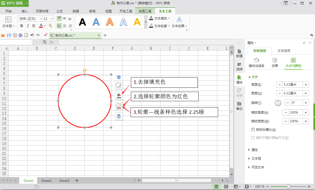
Task: Click the undo arrow icon
Action: (x=32, y=35)
